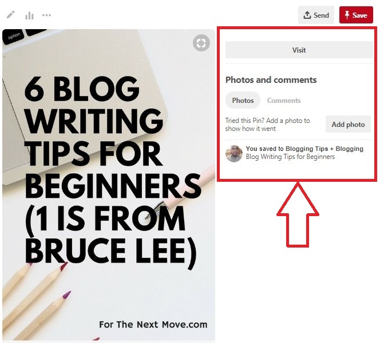
Task: Click For The Next Move.com watermark
Action: pyautogui.click(x=153, y=324)
